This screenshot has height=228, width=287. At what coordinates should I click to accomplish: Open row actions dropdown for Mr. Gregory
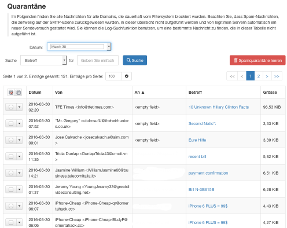point(19,123)
